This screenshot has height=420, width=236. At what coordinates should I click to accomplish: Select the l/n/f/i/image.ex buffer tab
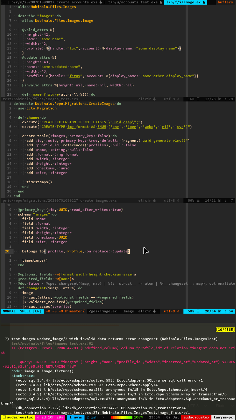185,2
